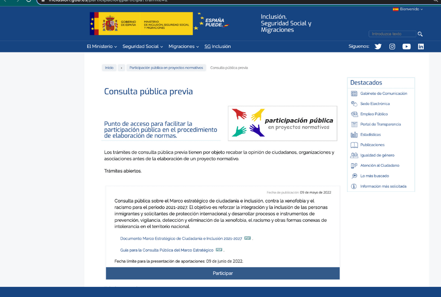Expand the El Ministerio menu

102,47
